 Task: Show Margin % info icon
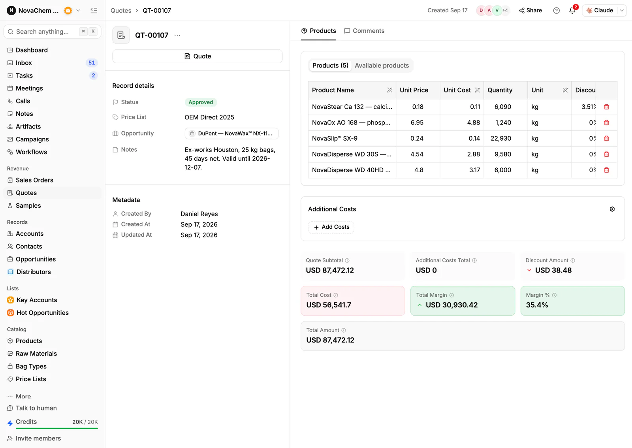point(554,296)
